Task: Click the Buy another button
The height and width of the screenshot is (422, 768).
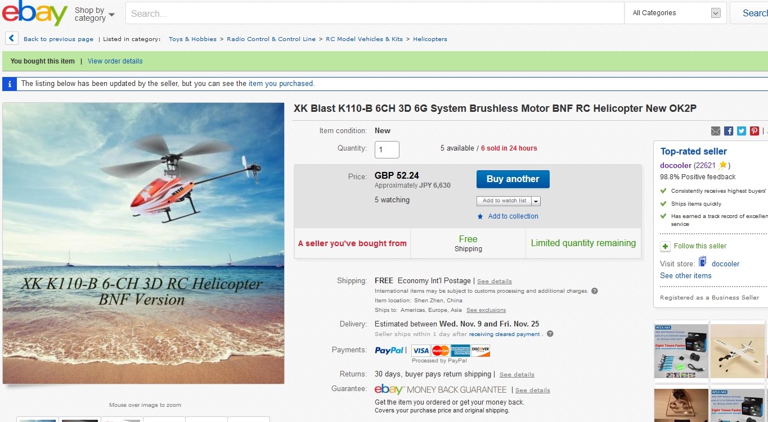Action: [x=513, y=179]
